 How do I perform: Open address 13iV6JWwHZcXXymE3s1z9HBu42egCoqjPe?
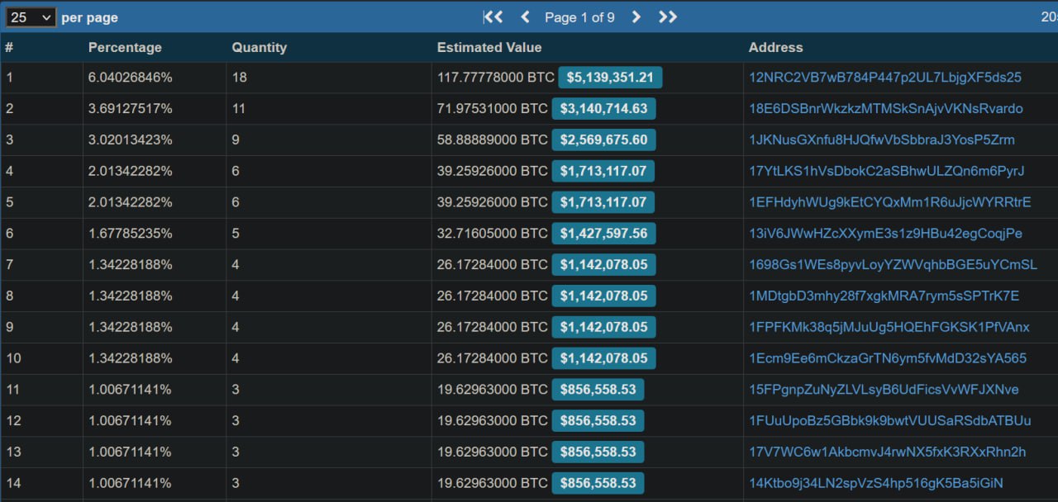coord(885,234)
